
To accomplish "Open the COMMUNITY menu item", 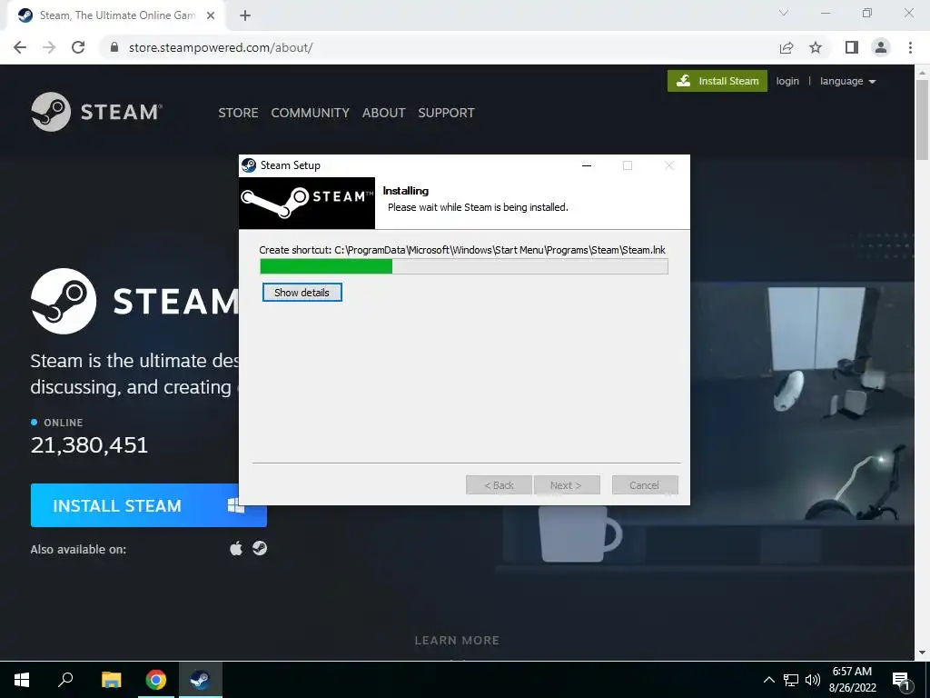I will (311, 113).
